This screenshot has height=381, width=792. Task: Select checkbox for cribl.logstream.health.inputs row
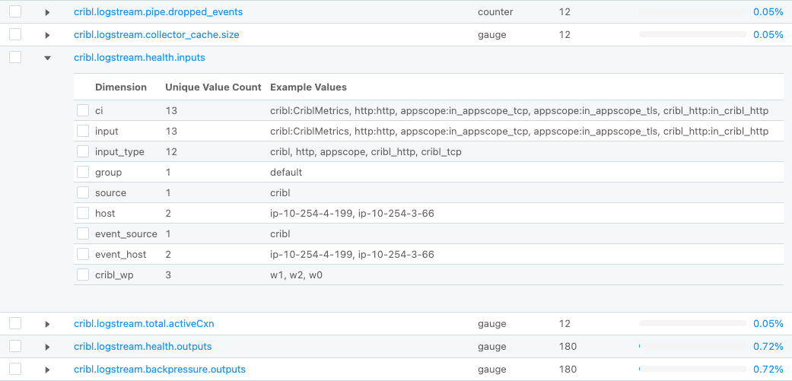coord(15,58)
